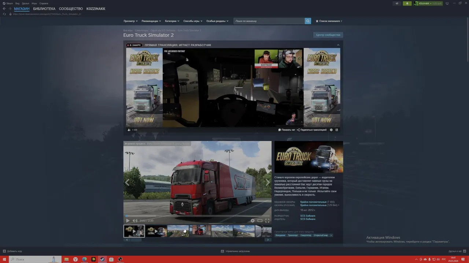Click the search magnifier button in store
The width and height of the screenshot is (469, 263).
point(308,21)
